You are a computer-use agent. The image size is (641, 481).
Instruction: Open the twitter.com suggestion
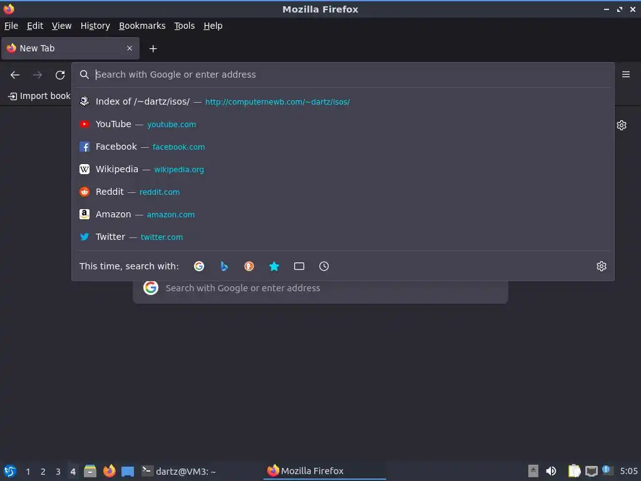click(342, 236)
